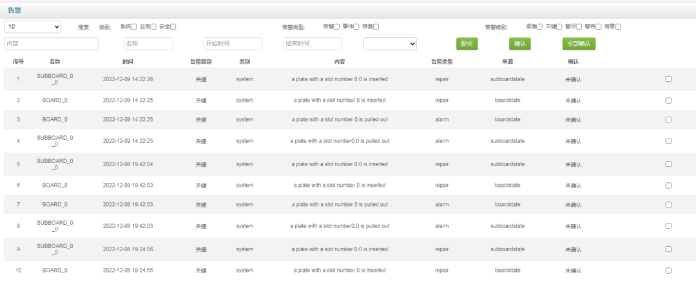Select the checkbox for row 1 SUBBOARD_0_0
This screenshot has height=286, width=696.
click(x=668, y=79)
